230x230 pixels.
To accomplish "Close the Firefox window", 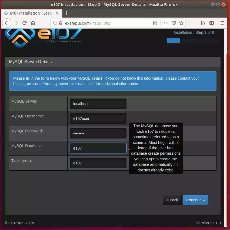I will (224, 5).
